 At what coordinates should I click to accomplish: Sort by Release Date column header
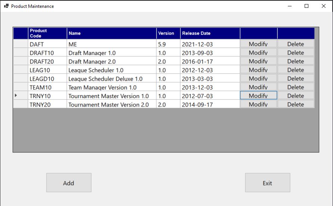pyautogui.click(x=209, y=33)
